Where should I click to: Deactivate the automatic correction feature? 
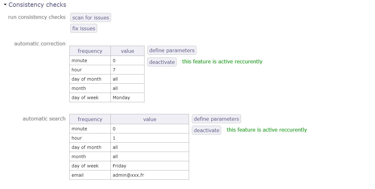pyautogui.click(x=162, y=62)
